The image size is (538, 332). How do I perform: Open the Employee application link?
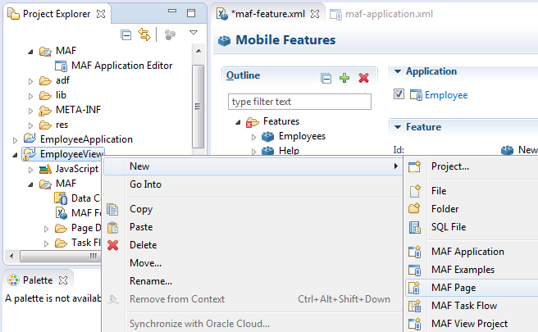point(446,95)
